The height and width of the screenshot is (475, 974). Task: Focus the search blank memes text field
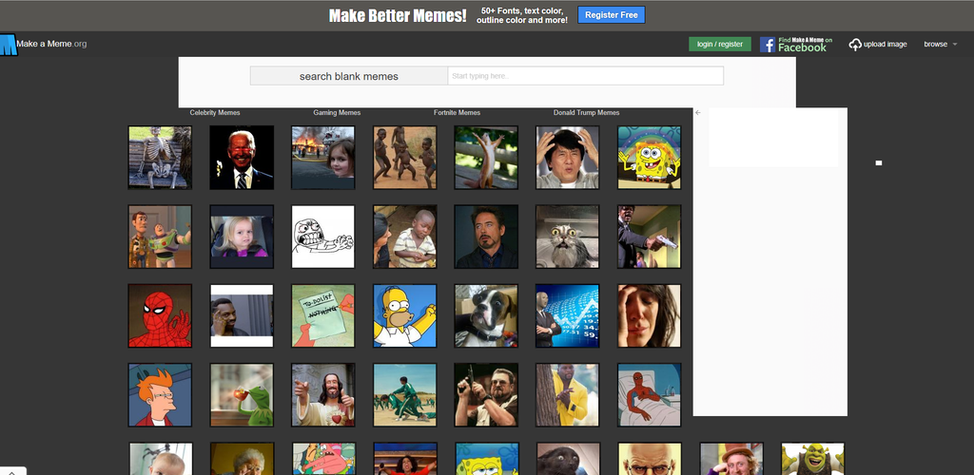pyautogui.click(x=585, y=76)
